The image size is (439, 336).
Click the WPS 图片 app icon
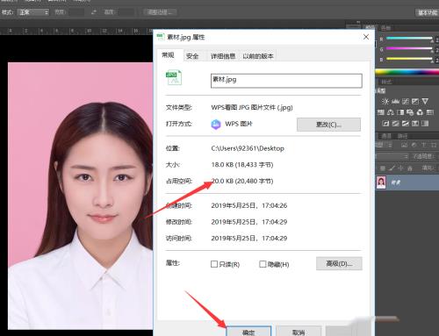pyautogui.click(x=216, y=124)
